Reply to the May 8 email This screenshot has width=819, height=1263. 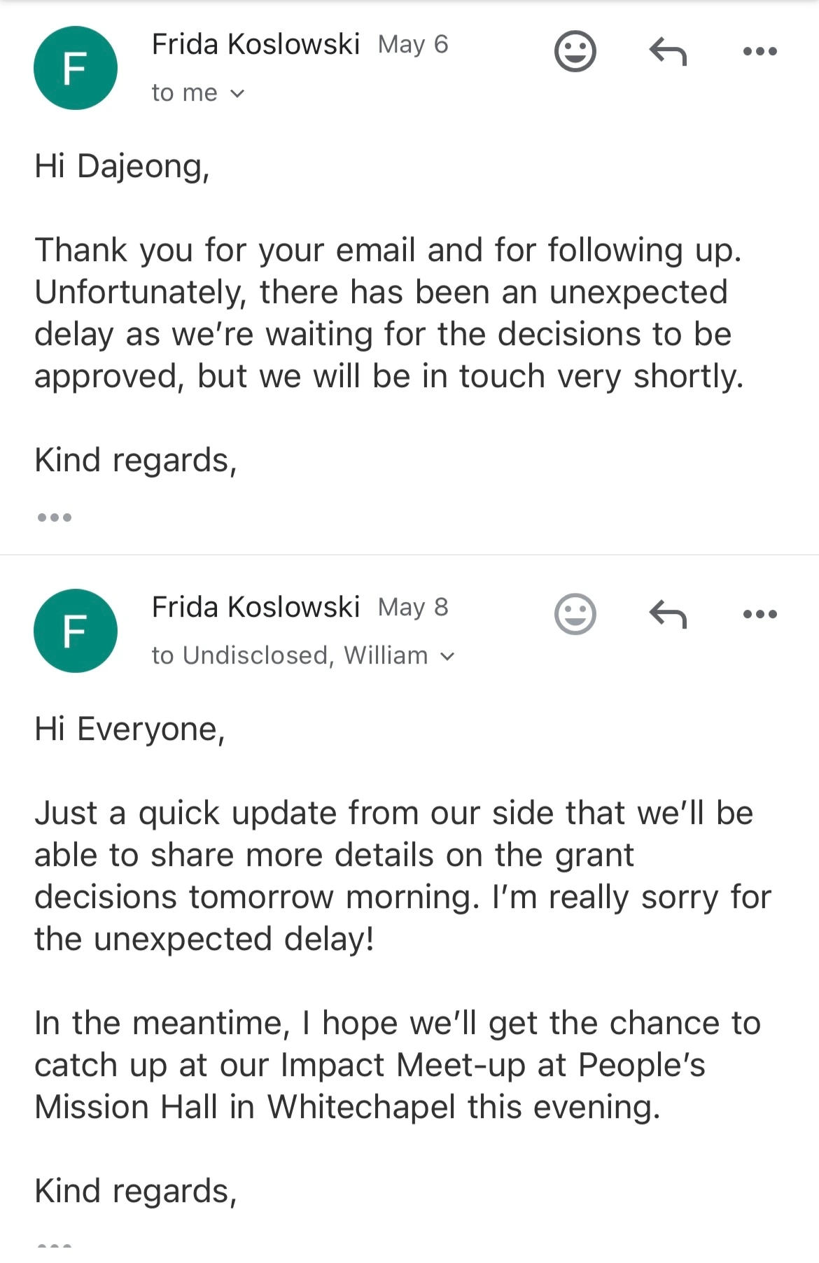[x=668, y=614]
